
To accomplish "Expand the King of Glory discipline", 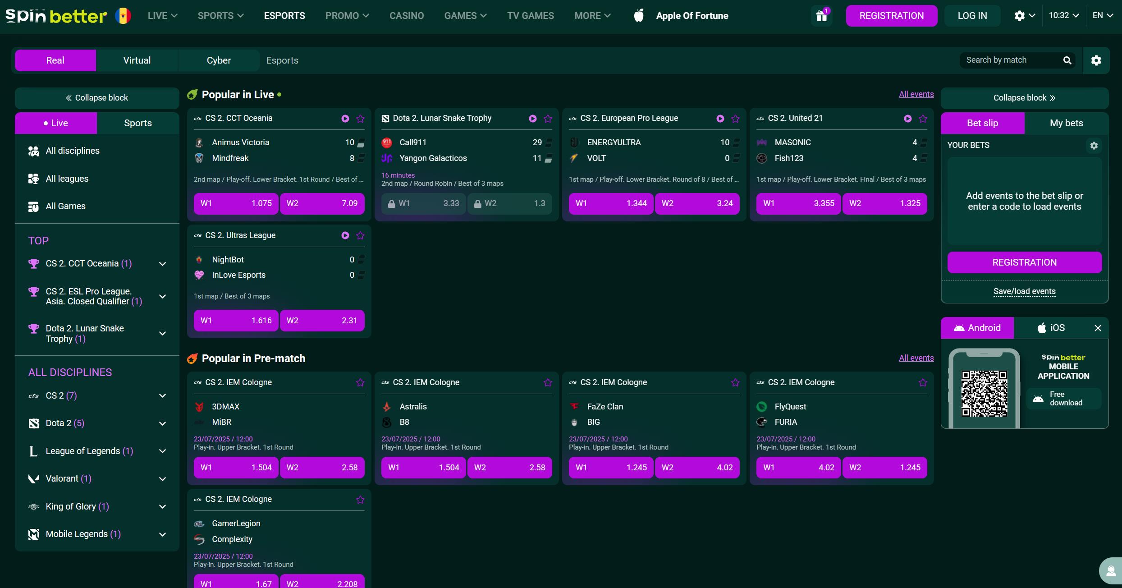I will coord(163,506).
